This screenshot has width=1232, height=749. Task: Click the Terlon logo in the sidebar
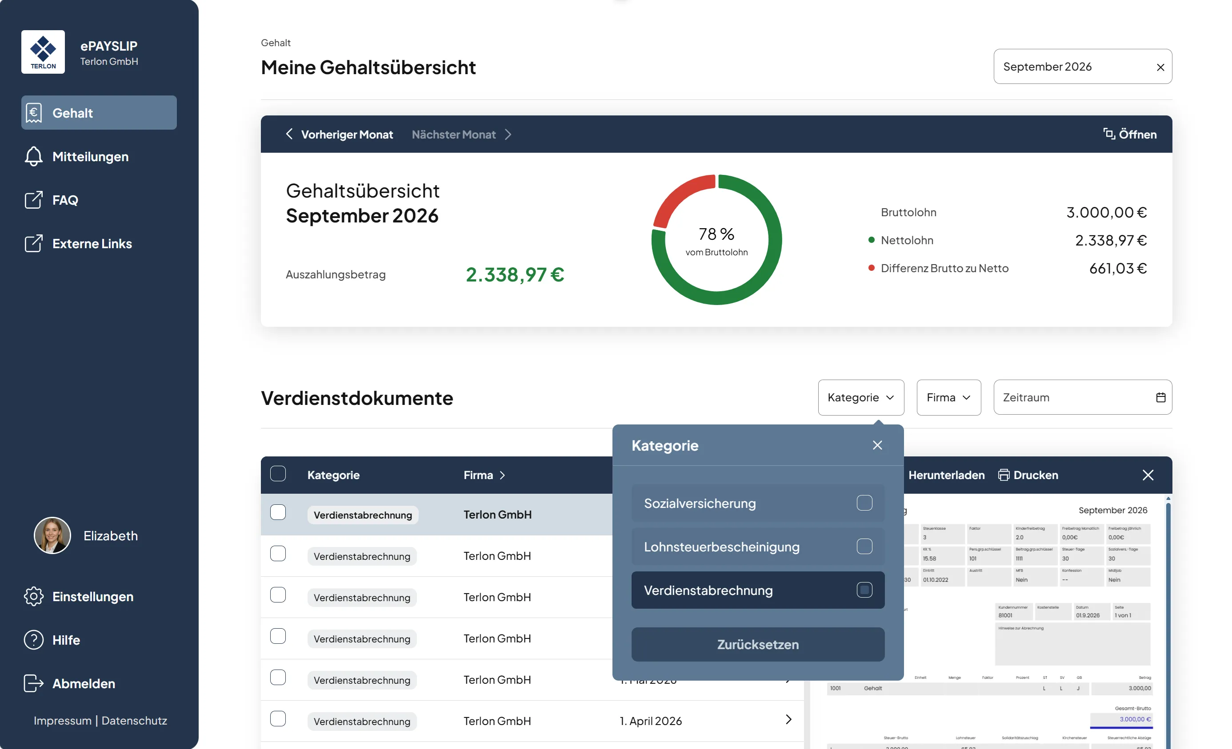click(43, 52)
